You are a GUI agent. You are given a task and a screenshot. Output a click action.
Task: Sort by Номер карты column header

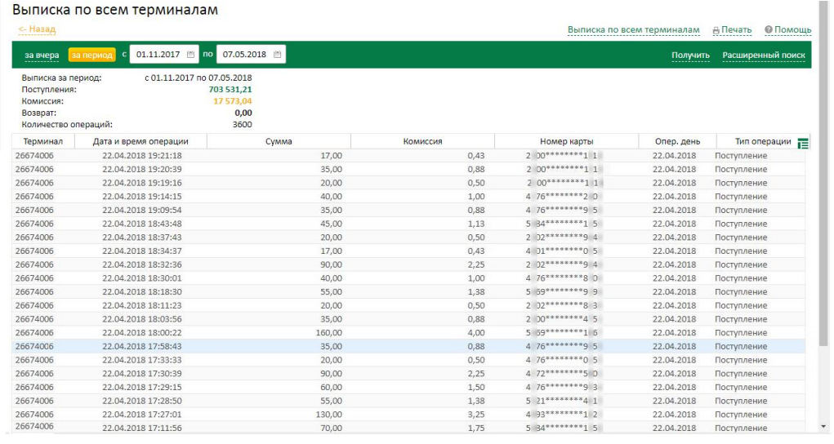tap(566, 141)
